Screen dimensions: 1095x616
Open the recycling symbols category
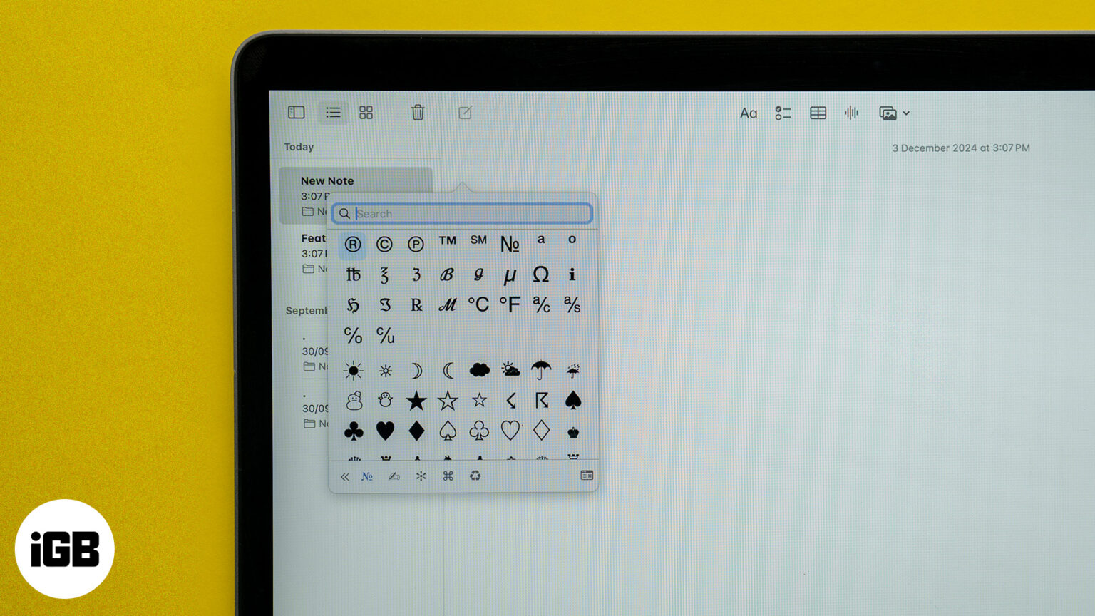[x=475, y=476]
